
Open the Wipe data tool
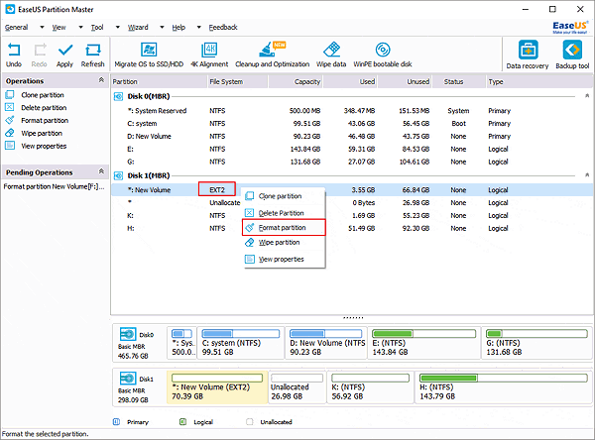331,55
